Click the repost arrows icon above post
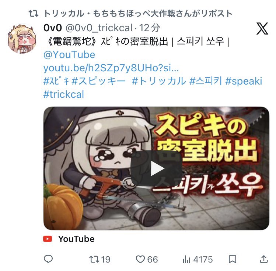Viewport: 276px width, 271px height. 34,14
